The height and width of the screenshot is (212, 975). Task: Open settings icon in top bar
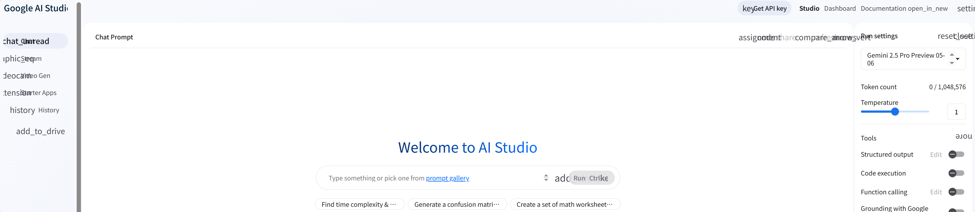965,8
